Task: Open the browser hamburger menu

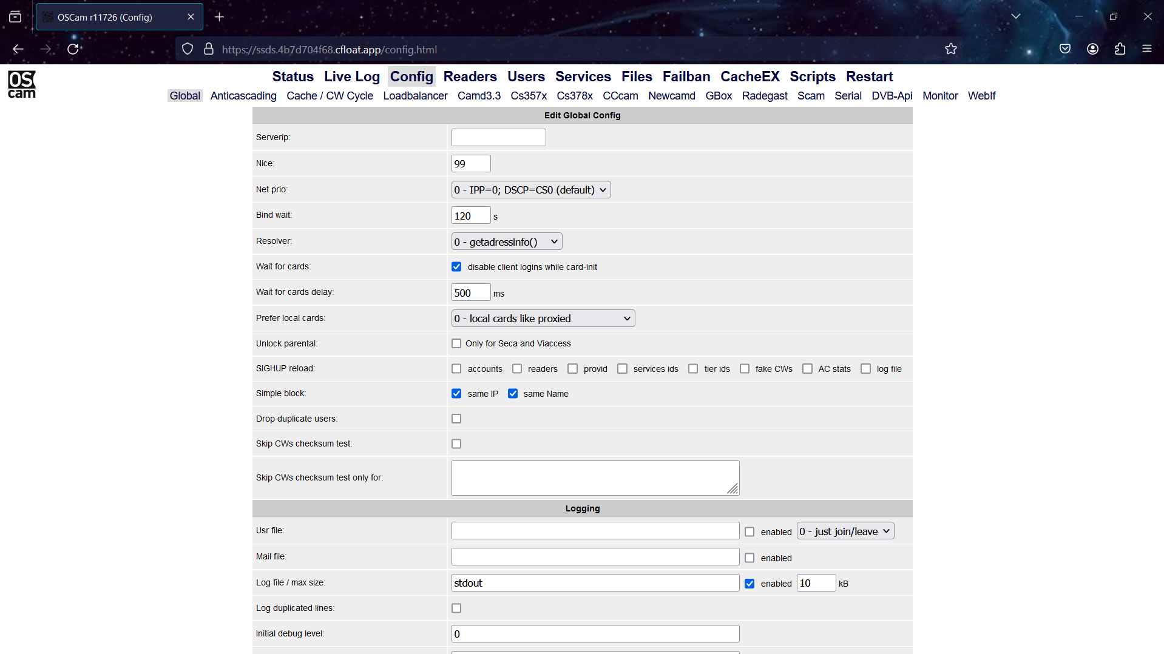Action: point(1147,49)
